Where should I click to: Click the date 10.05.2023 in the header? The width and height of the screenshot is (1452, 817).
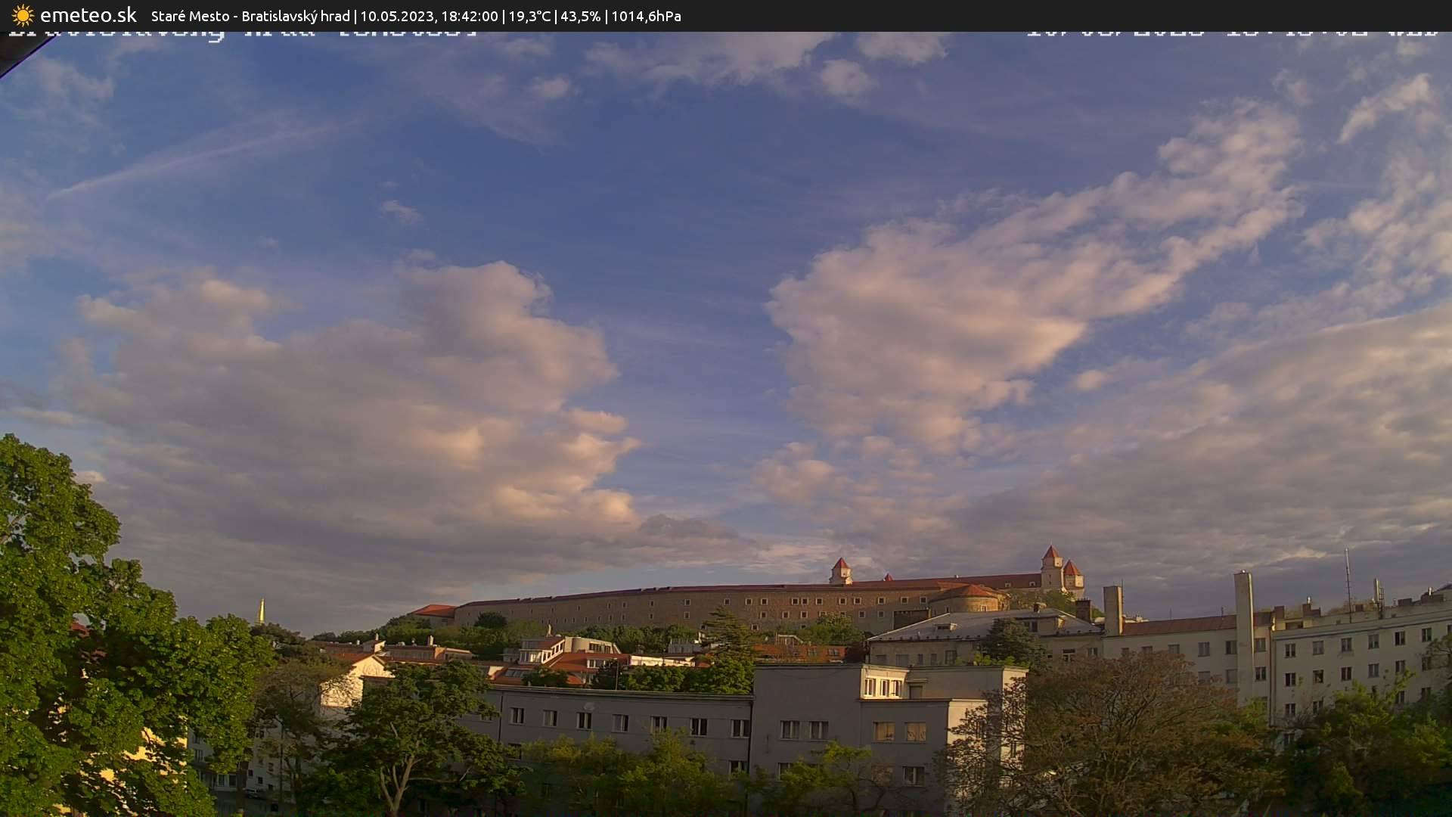click(397, 15)
